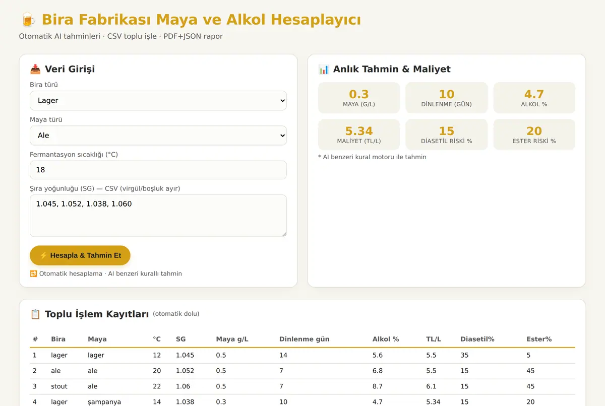Click Diasetil value 35 in row 1
605x406 pixels.
coord(464,355)
